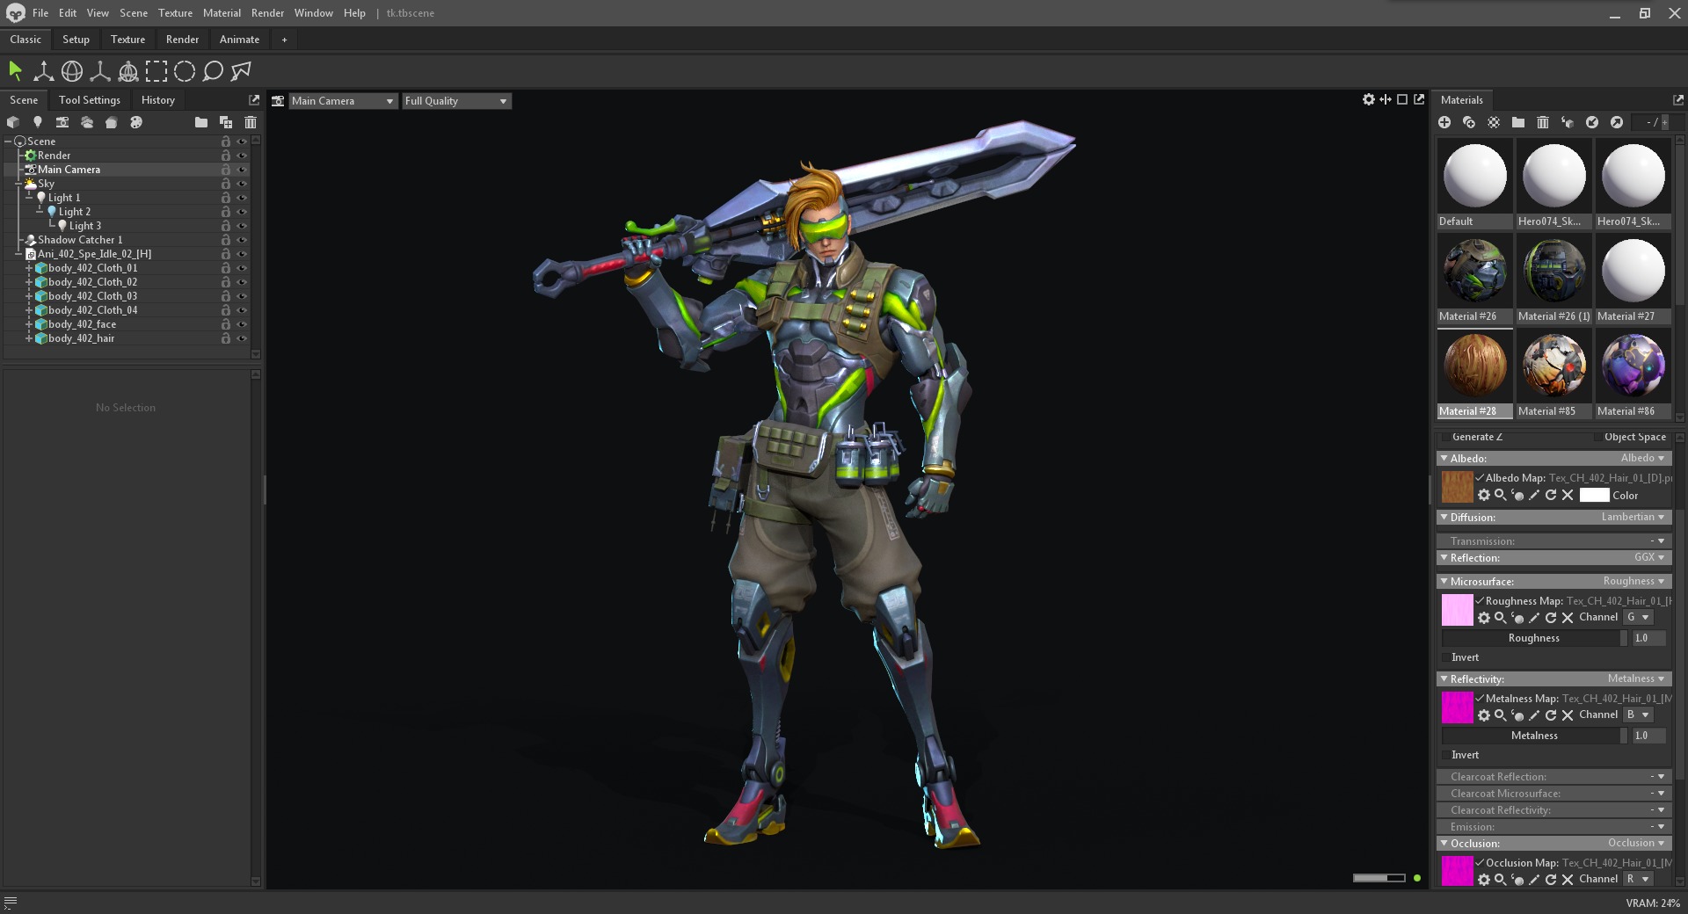This screenshot has width=1688, height=914.
Task: Add new workspace with plus tab
Action: point(284,40)
